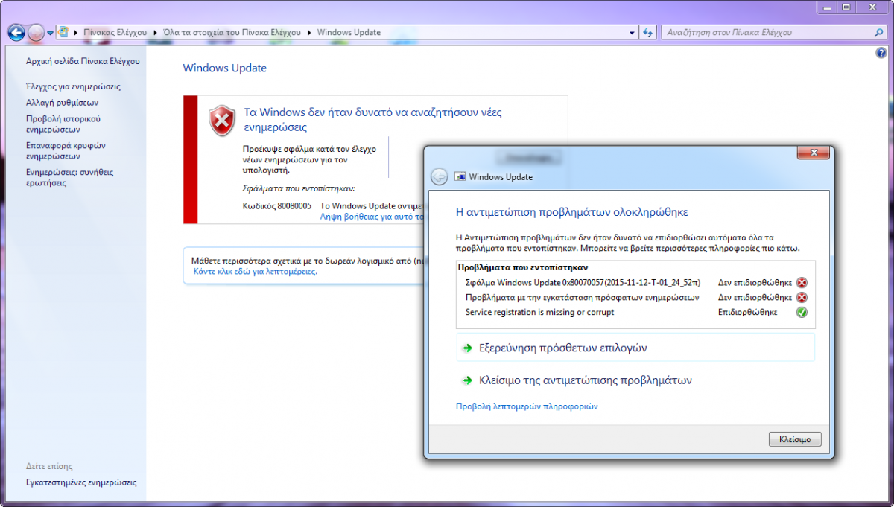The image size is (894, 507).
Task: Click Κάντε κλικ εδώ για λεπτομέρειες link
Action: point(255,272)
